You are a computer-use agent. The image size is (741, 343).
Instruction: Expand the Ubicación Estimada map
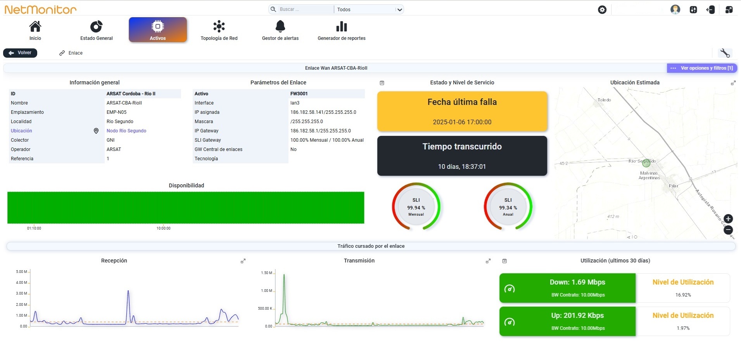[733, 83]
